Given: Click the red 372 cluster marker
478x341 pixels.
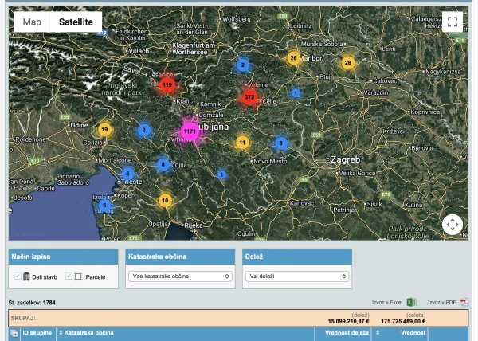Looking at the screenshot, I should [x=249, y=97].
